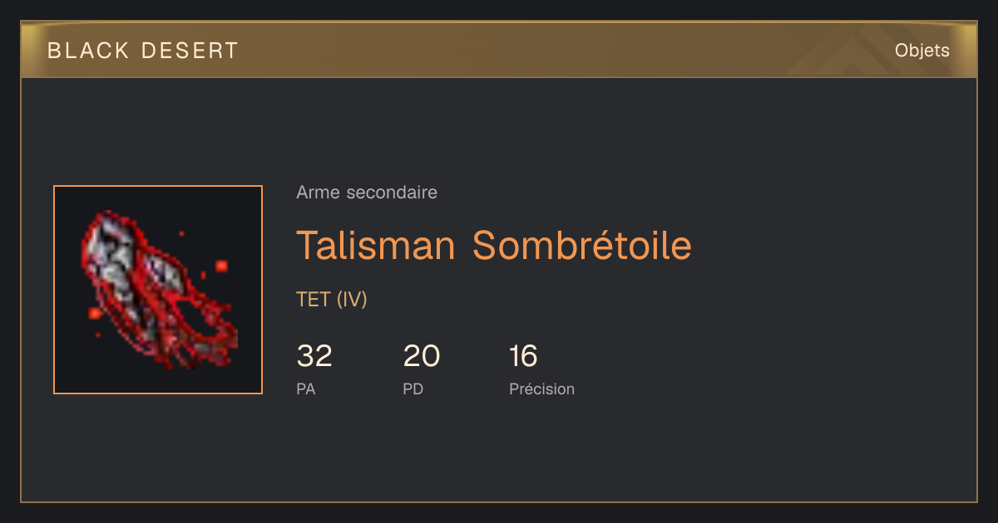Select the BLACK DESERT title
This screenshot has width=998, height=523.
tap(143, 51)
